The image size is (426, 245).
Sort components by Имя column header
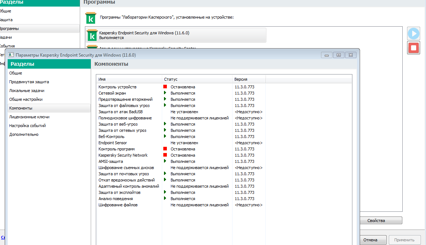click(x=129, y=79)
